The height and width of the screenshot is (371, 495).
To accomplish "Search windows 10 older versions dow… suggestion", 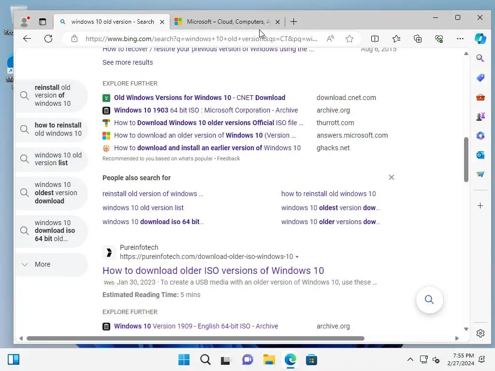I will (x=331, y=222).
